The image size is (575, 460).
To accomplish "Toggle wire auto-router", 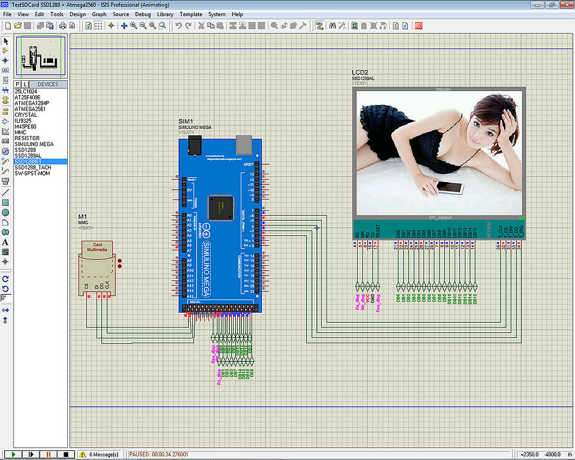I will pyautogui.click(x=319, y=26).
